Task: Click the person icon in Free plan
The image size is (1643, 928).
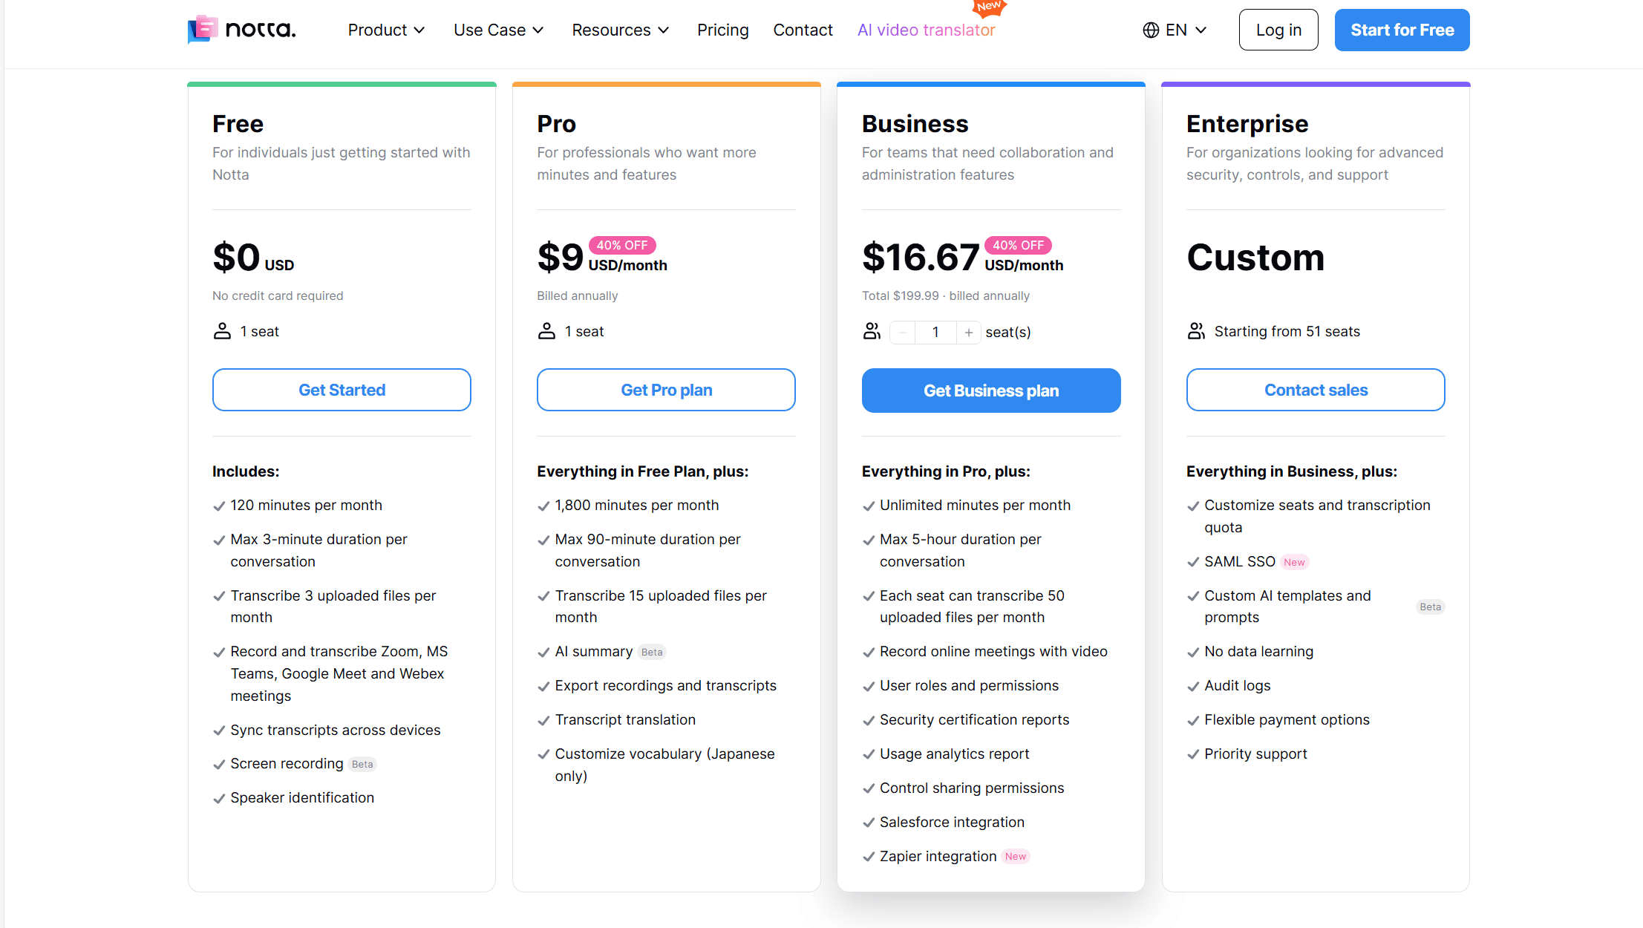Action: point(222,331)
